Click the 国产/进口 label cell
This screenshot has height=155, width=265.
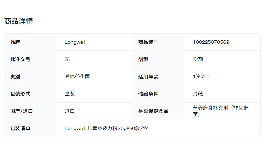22,111
